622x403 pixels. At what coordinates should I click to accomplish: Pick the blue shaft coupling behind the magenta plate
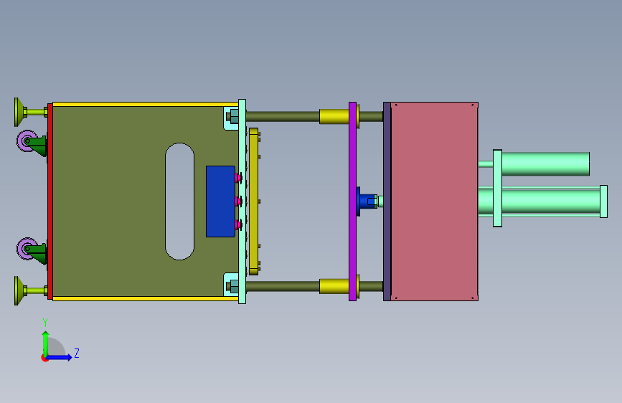[367, 201]
